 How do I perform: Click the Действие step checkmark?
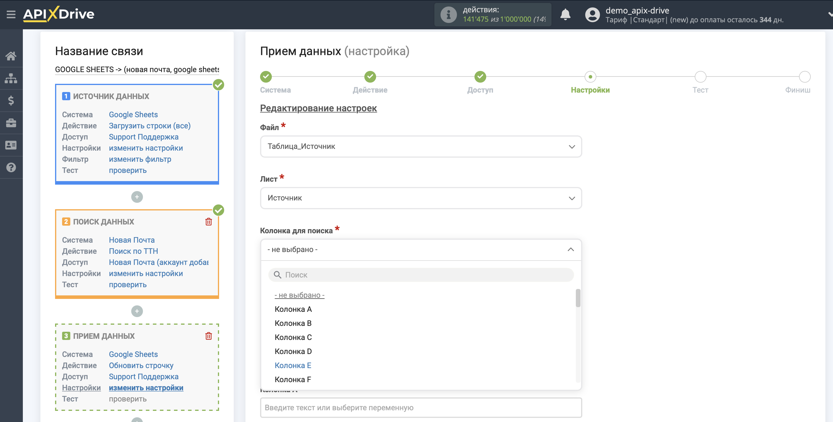tap(370, 77)
